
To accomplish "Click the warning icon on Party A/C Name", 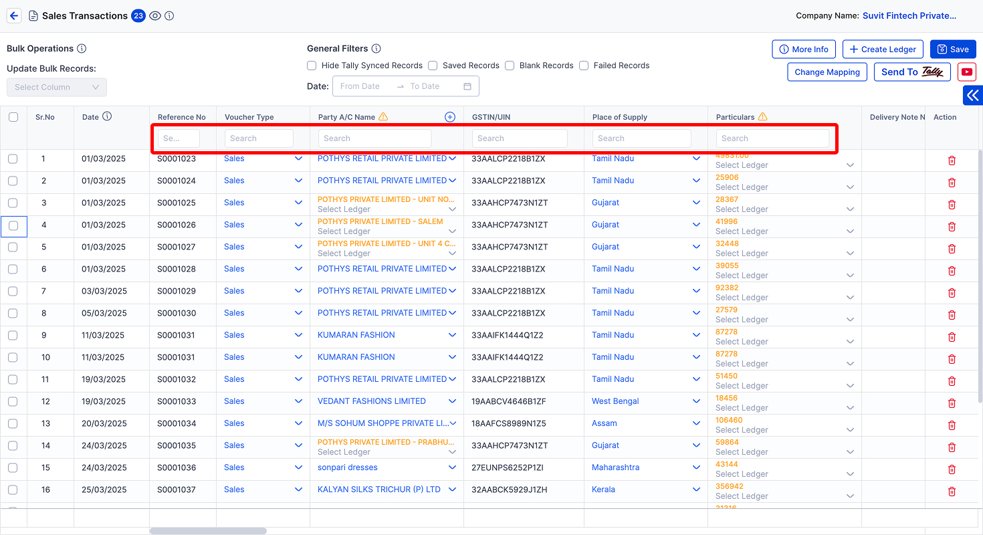I will coord(383,117).
